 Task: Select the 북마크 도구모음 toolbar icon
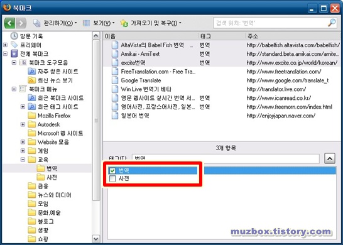(x=23, y=63)
